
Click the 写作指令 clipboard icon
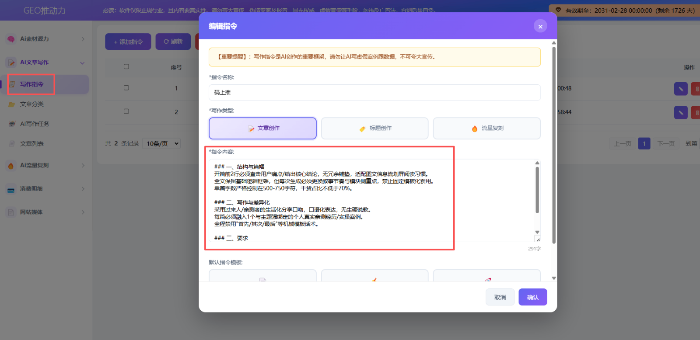click(12, 84)
